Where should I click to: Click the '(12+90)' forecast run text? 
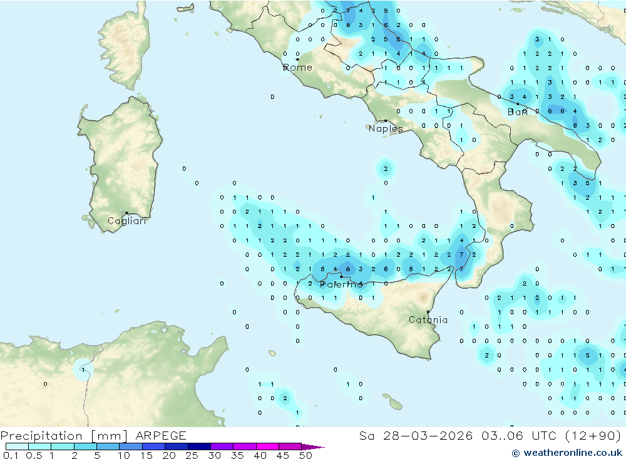coord(593,435)
